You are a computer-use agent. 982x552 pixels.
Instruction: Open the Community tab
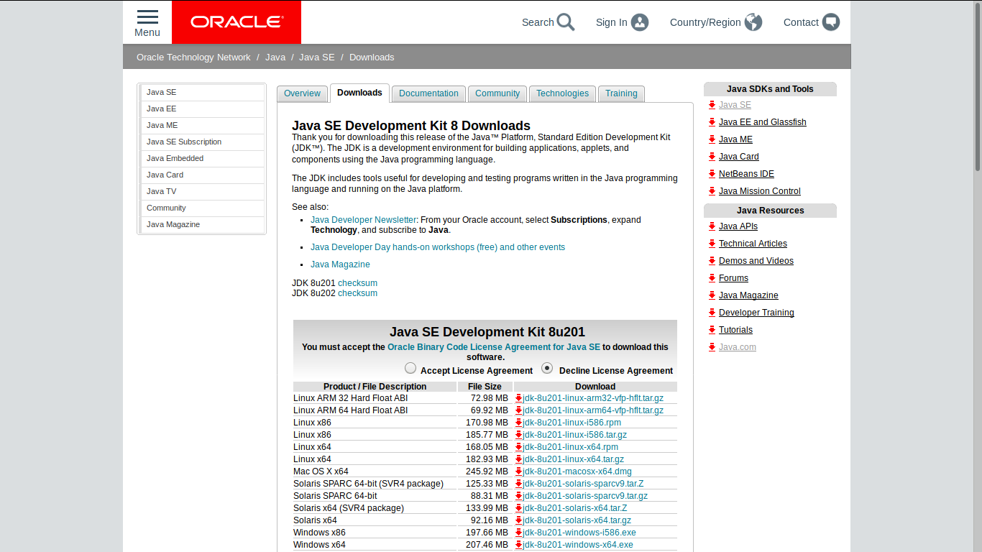[x=497, y=93]
